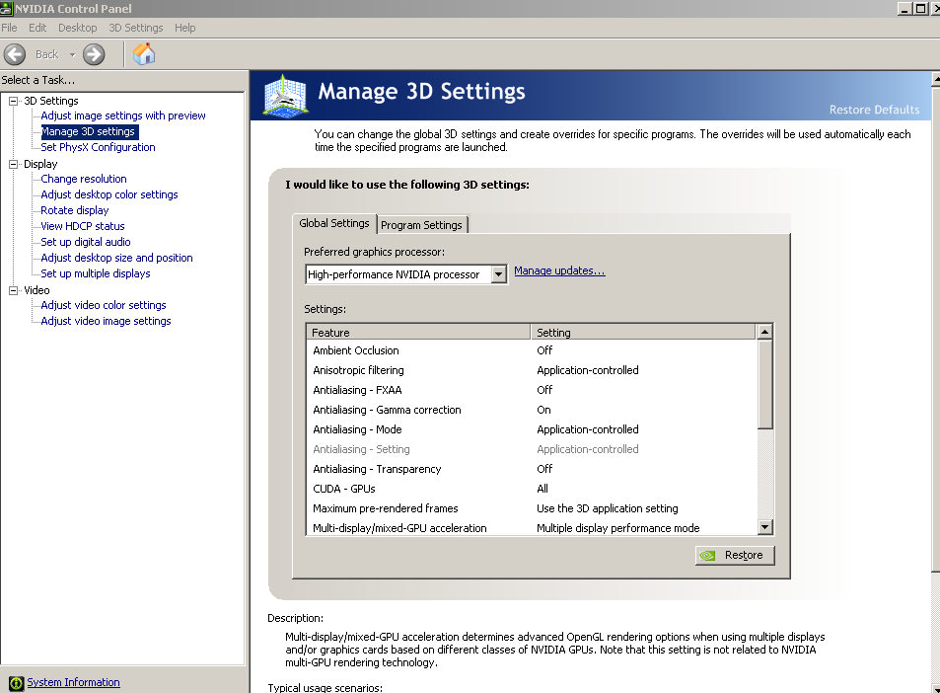This screenshot has height=693, width=940.
Task: Click the Restore button
Action: click(735, 555)
